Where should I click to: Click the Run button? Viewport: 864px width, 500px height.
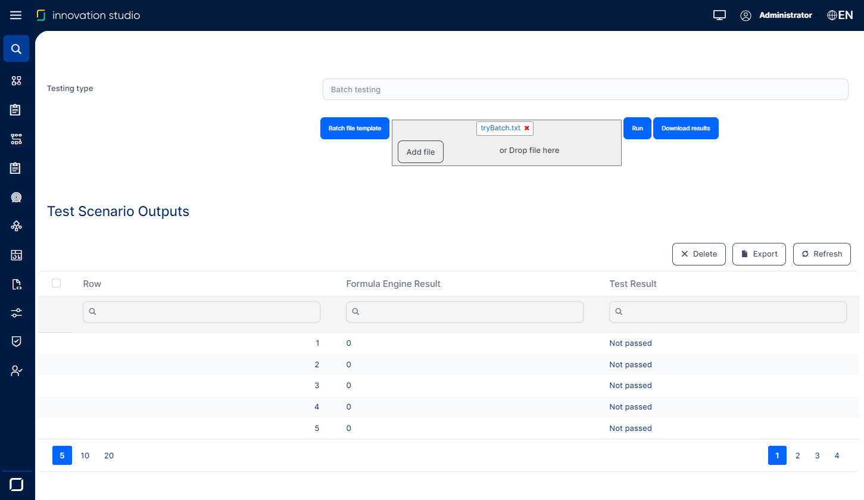pyautogui.click(x=637, y=128)
